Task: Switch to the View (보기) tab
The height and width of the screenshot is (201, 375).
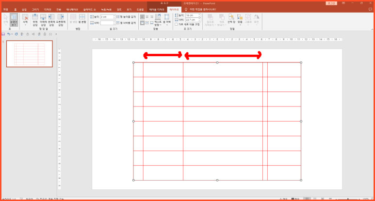Action: click(x=129, y=10)
